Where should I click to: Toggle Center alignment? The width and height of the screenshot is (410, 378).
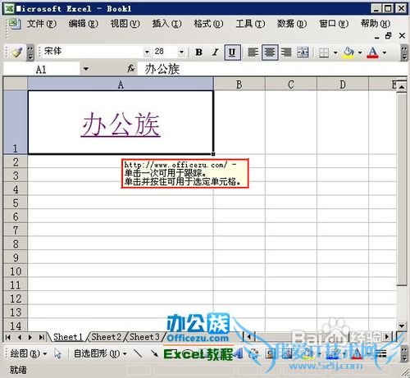pos(270,52)
